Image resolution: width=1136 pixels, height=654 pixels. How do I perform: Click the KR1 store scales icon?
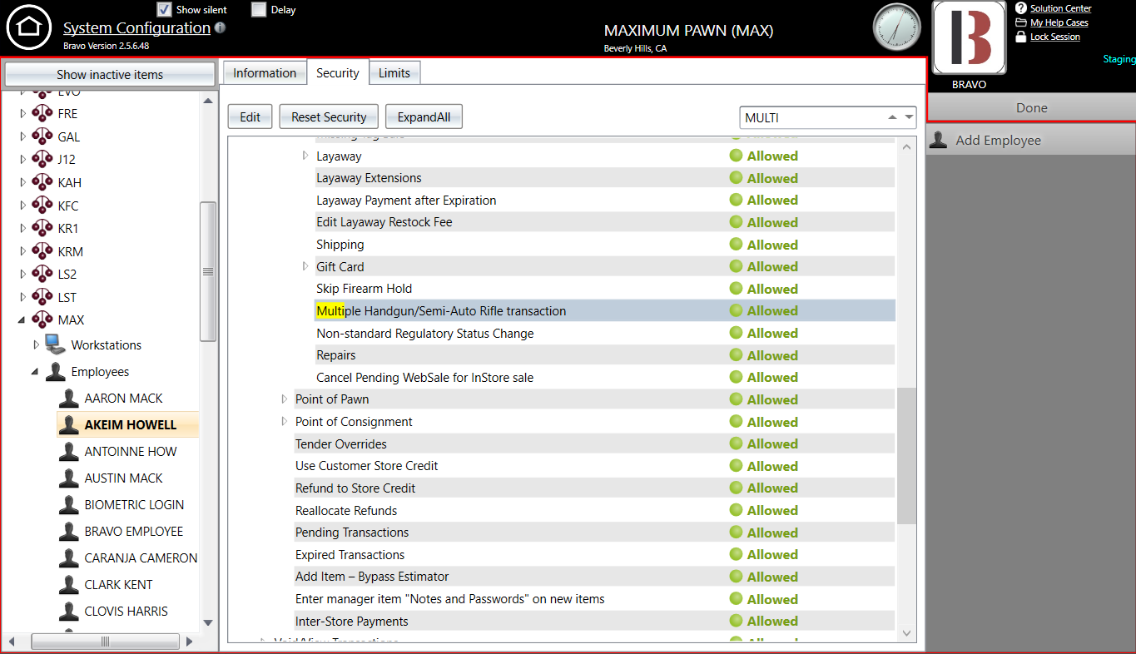pos(42,228)
